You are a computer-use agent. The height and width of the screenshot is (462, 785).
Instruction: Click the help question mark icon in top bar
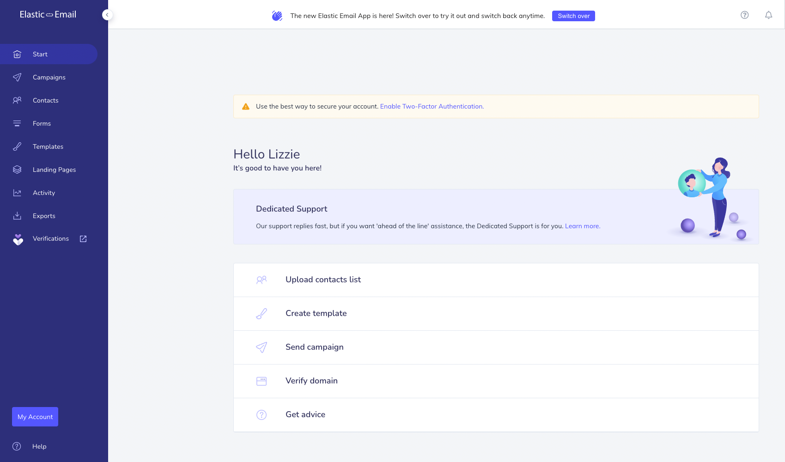(x=744, y=15)
